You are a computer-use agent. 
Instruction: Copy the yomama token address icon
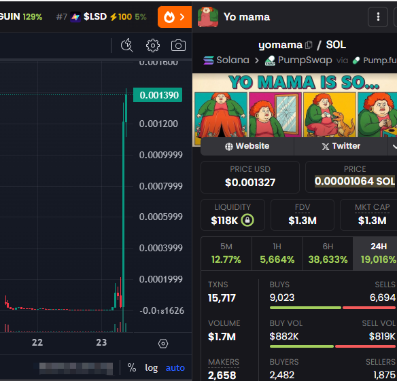coord(309,45)
